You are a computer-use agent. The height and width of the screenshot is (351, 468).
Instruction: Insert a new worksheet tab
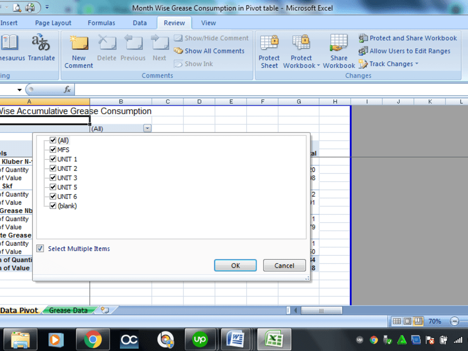coord(105,310)
